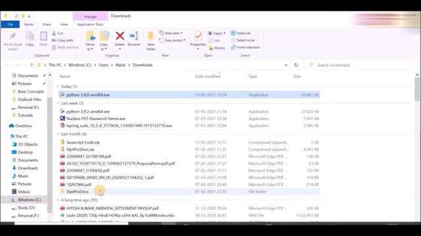Click the Forward navigation arrow

(x=18, y=65)
